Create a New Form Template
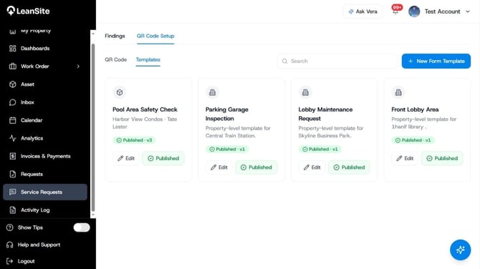Image resolution: width=480 pixels, height=269 pixels. [436, 61]
